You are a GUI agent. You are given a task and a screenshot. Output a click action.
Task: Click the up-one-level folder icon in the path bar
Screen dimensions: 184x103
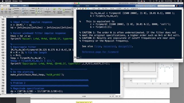(80, 9)
